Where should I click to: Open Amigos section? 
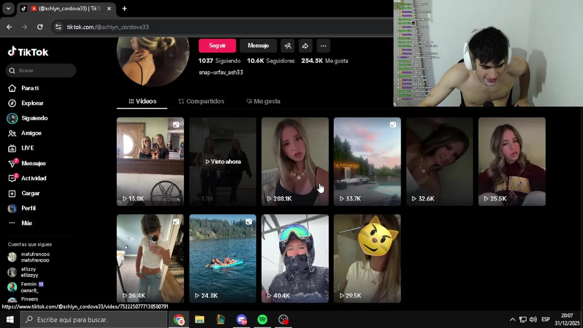[x=25, y=133]
